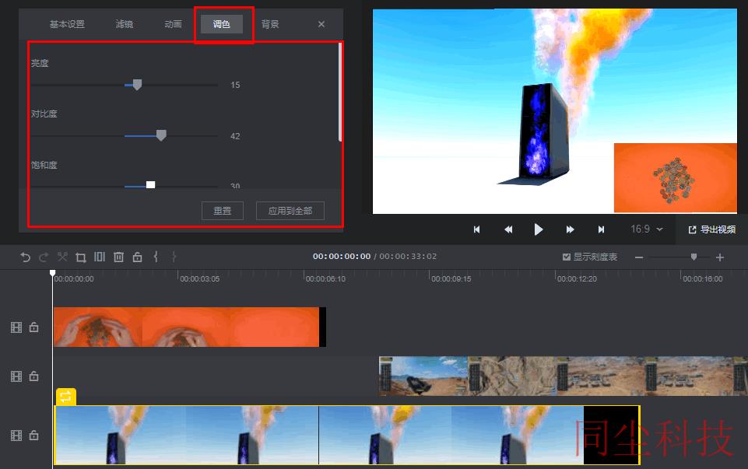This screenshot has width=748, height=469.
Task: Click the minus zoom-out timeline icon
Action: coord(639,257)
